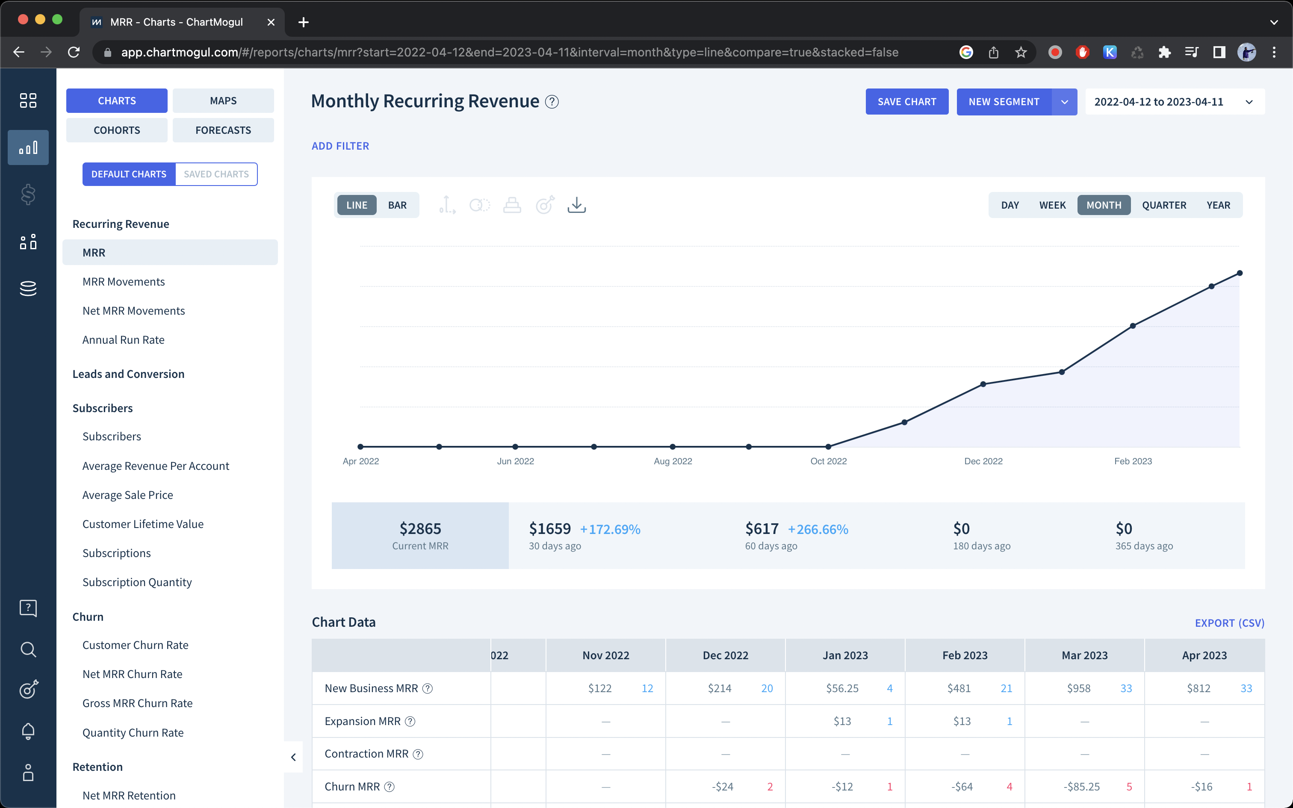Set interval to DAY
This screenshot has width=1293, height=808.
(1010, 205)
